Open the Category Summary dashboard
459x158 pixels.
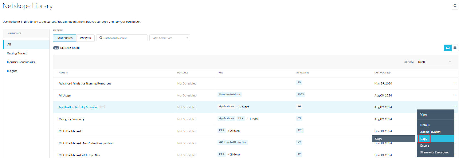click(71, 119)
